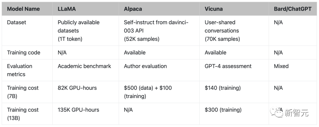Select the Alpaca column header
The height and width of the screenshot is (127, 319).
[133, 9]
